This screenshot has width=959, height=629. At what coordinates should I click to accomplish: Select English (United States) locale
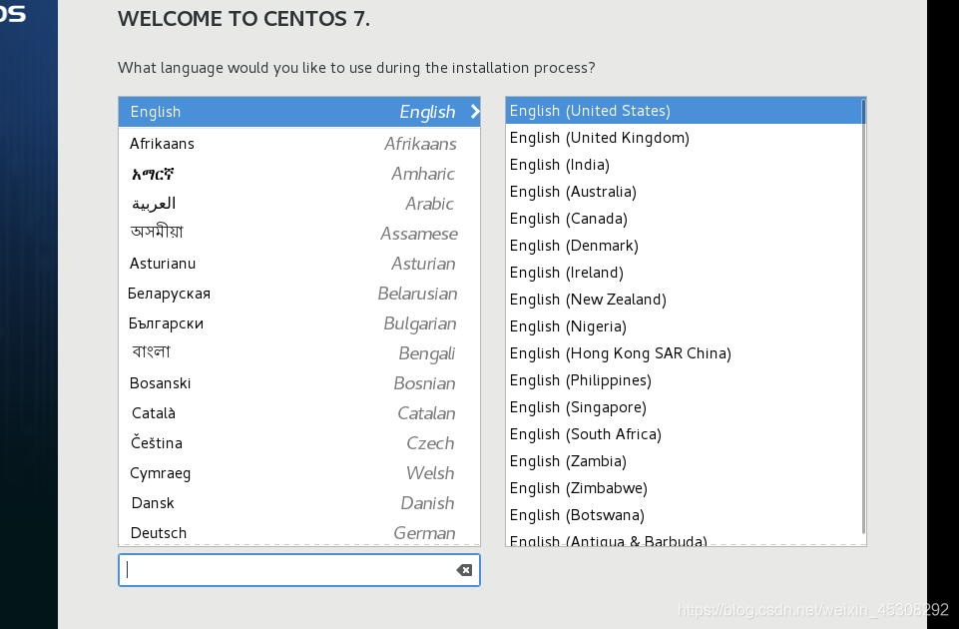684,111
